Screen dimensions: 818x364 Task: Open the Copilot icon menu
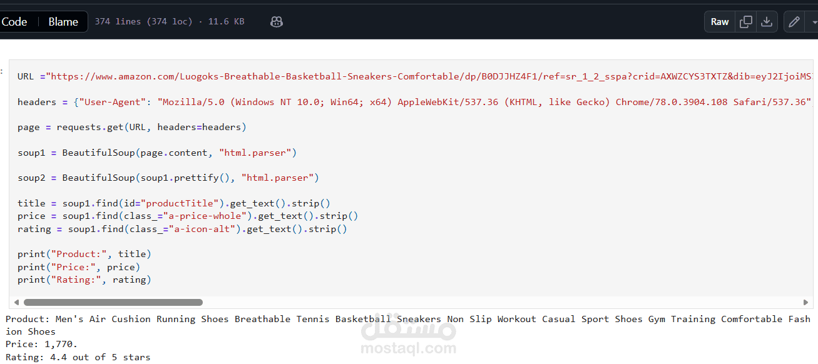[x=277, y=22]
